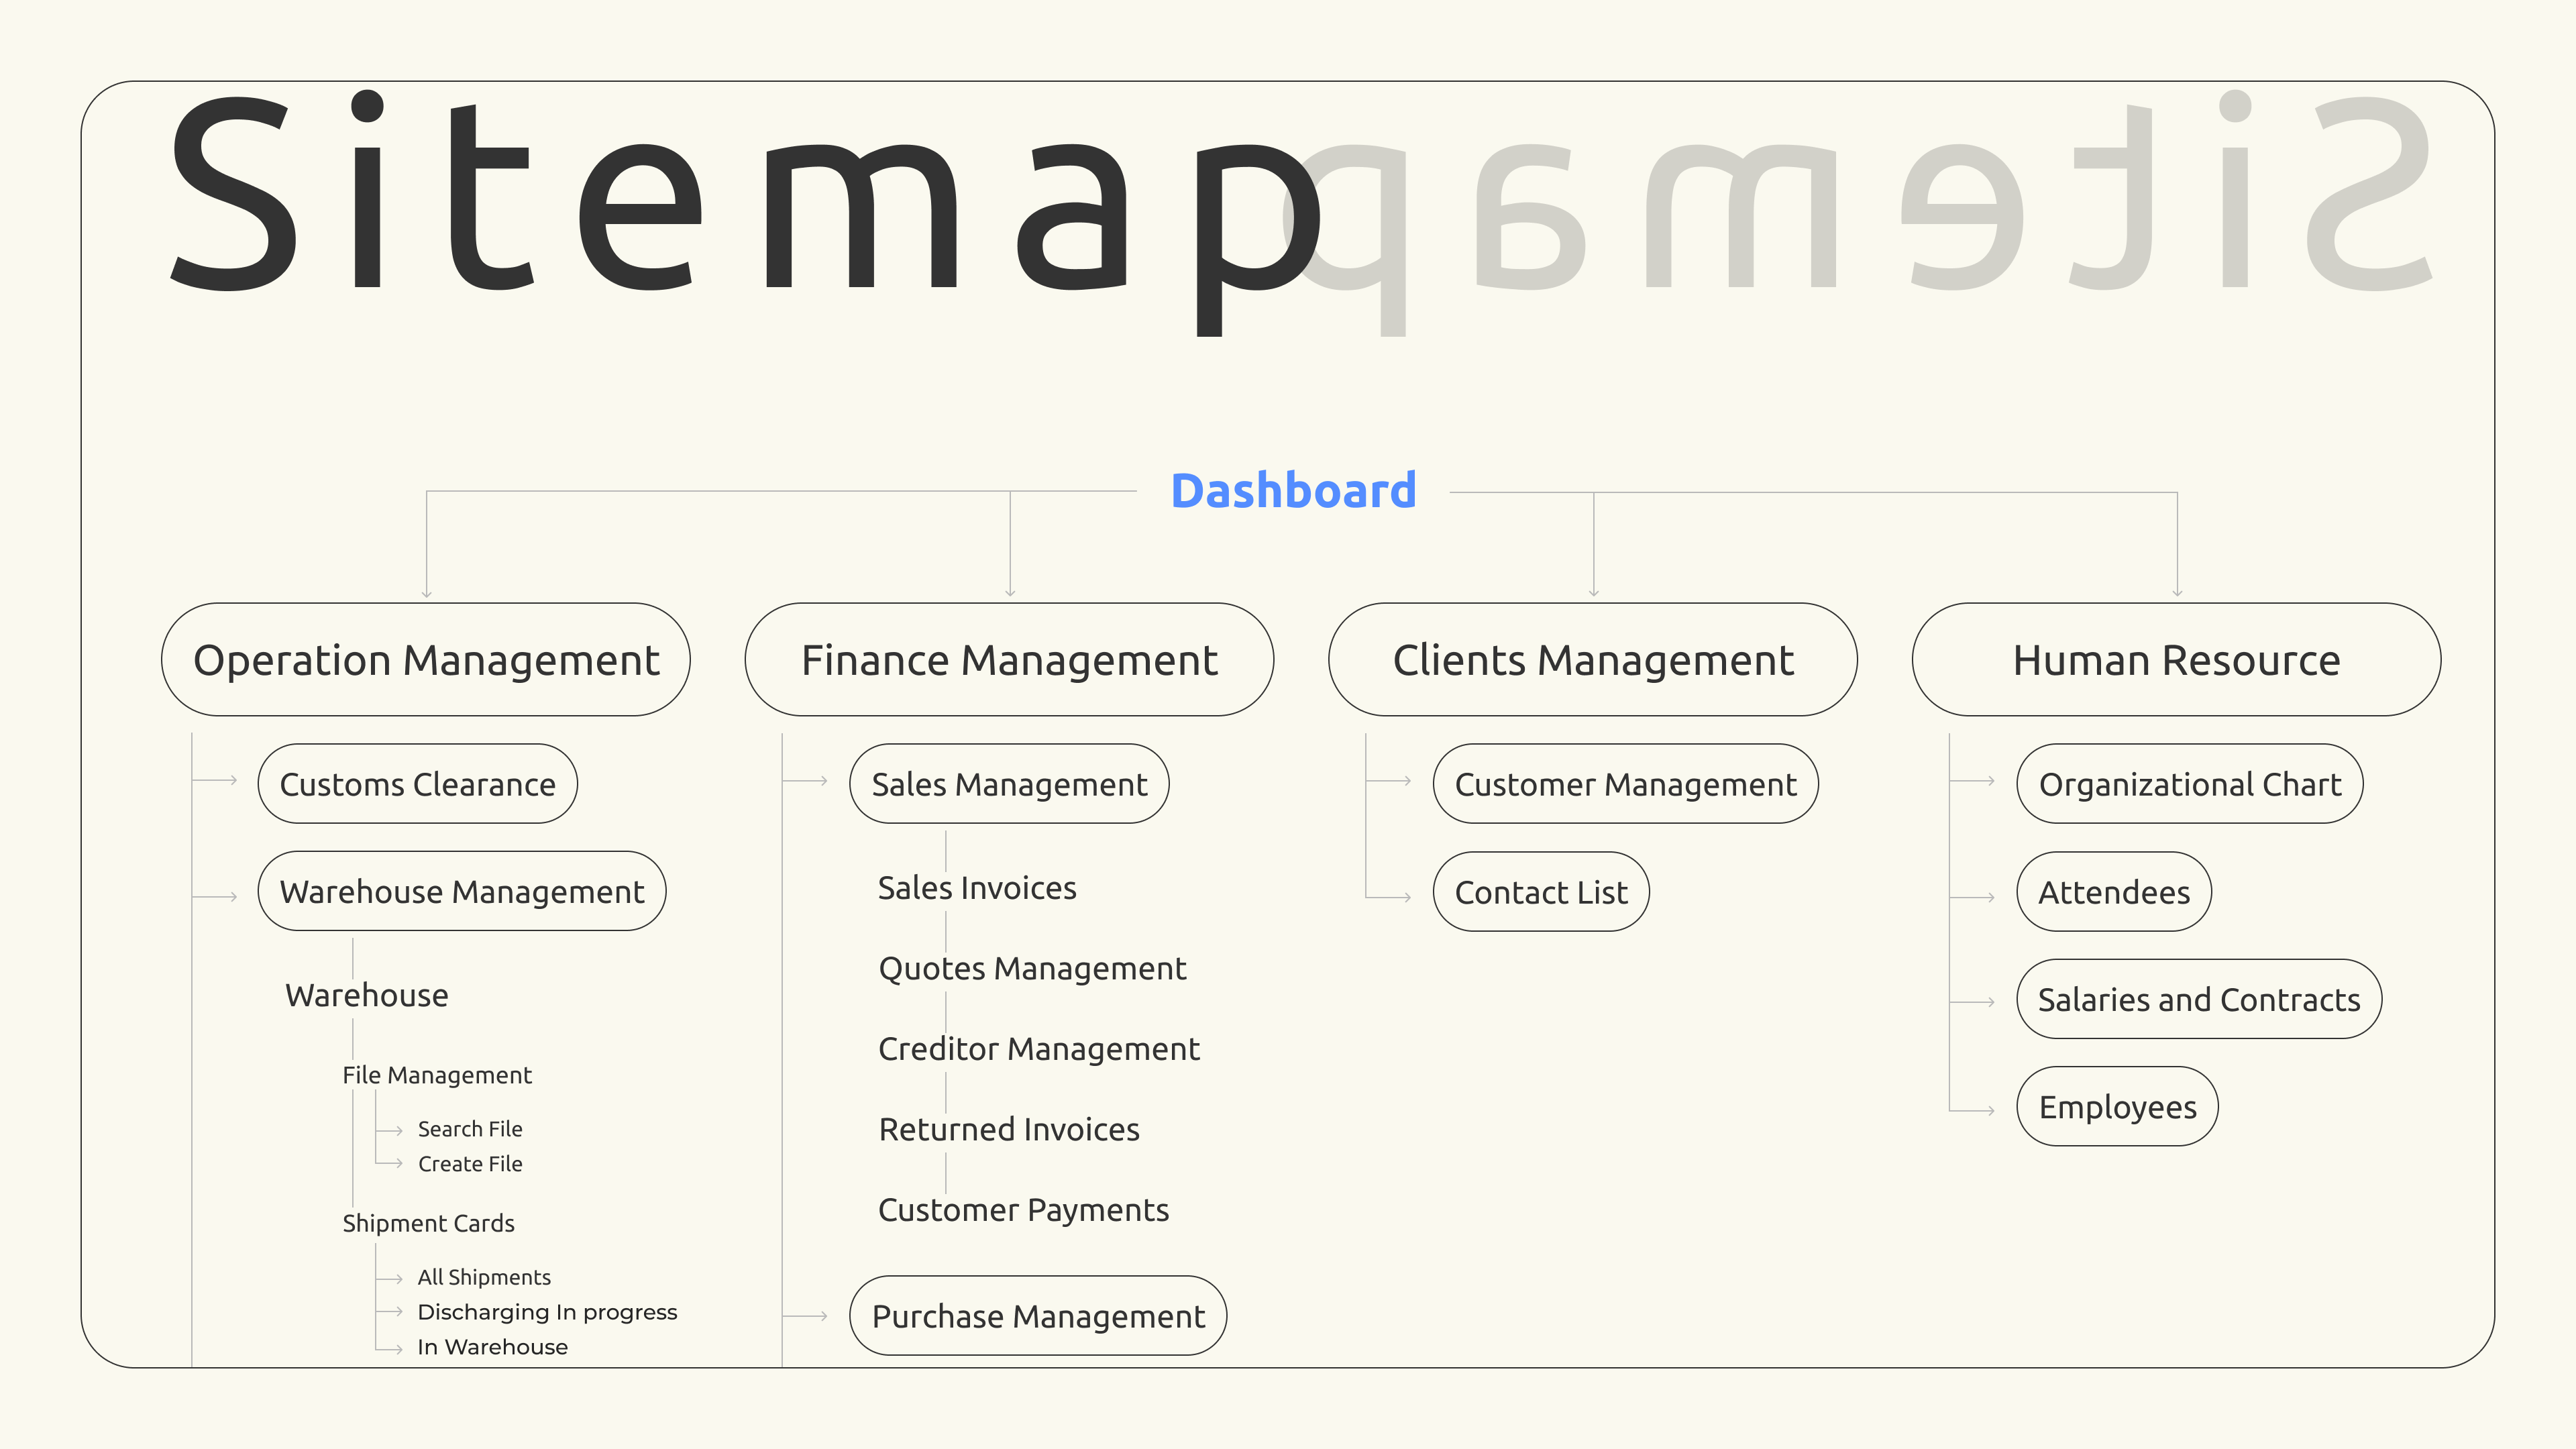Viewport: 2576px width, 1449px height.
Task: Select the Organizational Chart item
Action: [2189, 784]
